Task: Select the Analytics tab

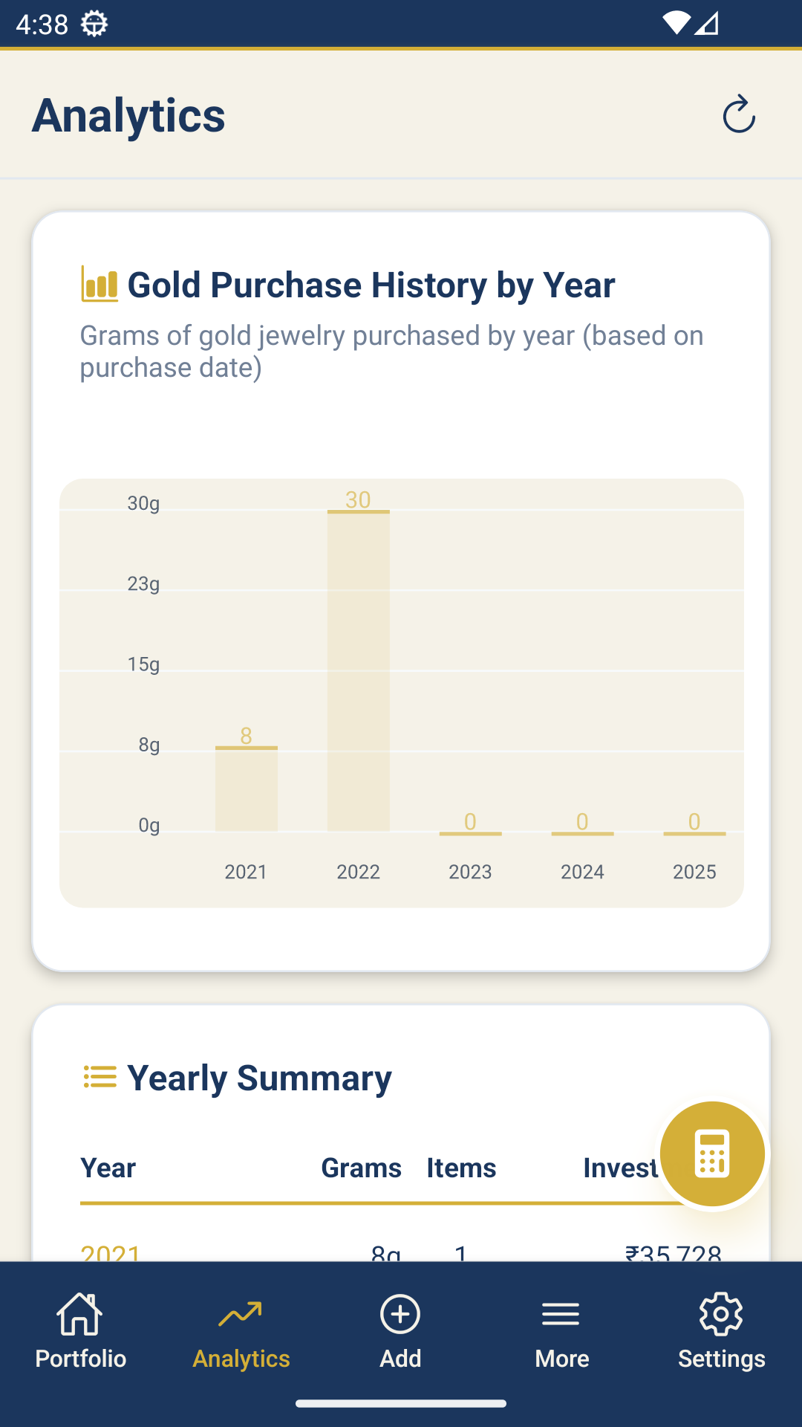Action: coord(241,1330)
